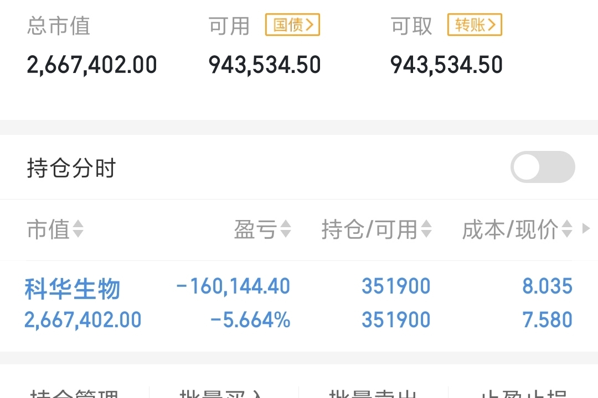This screenshot has width=598, height=398.
Task: Open 科华生物 stock holding
Action: pyautogui.click(x=73, y=289)
